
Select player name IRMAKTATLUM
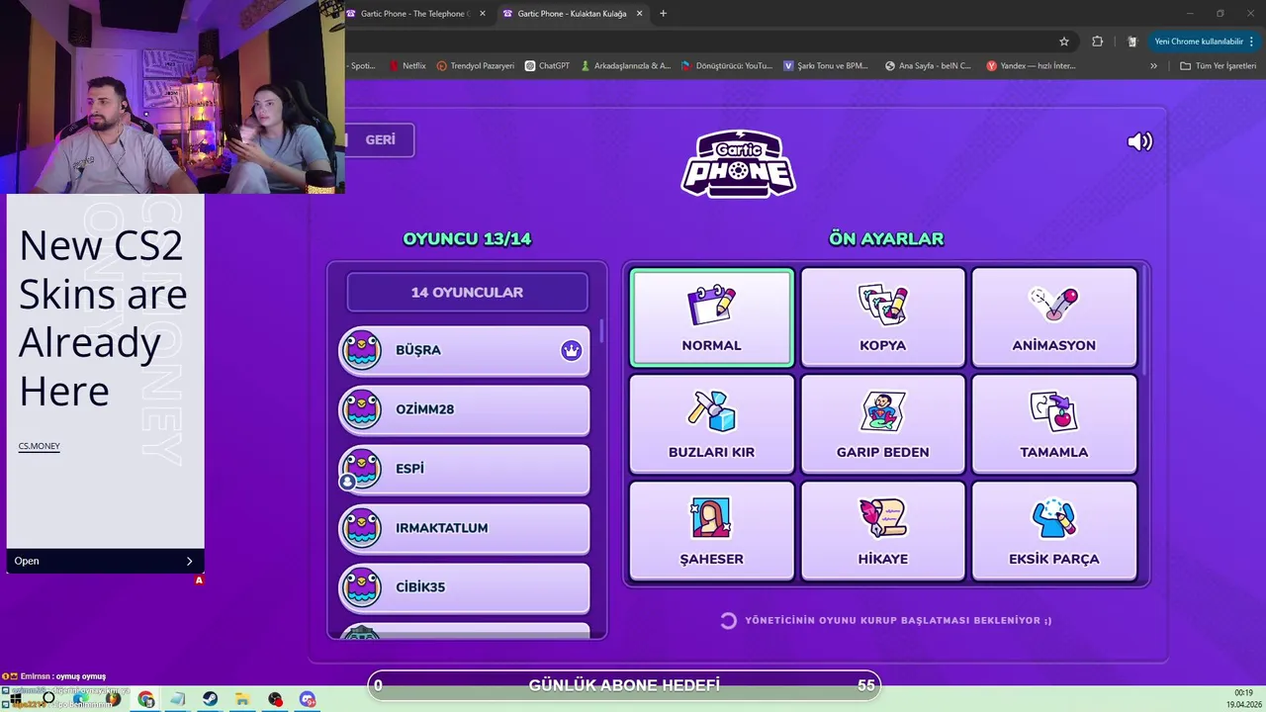pyautogui.click(x=441, y=528)
